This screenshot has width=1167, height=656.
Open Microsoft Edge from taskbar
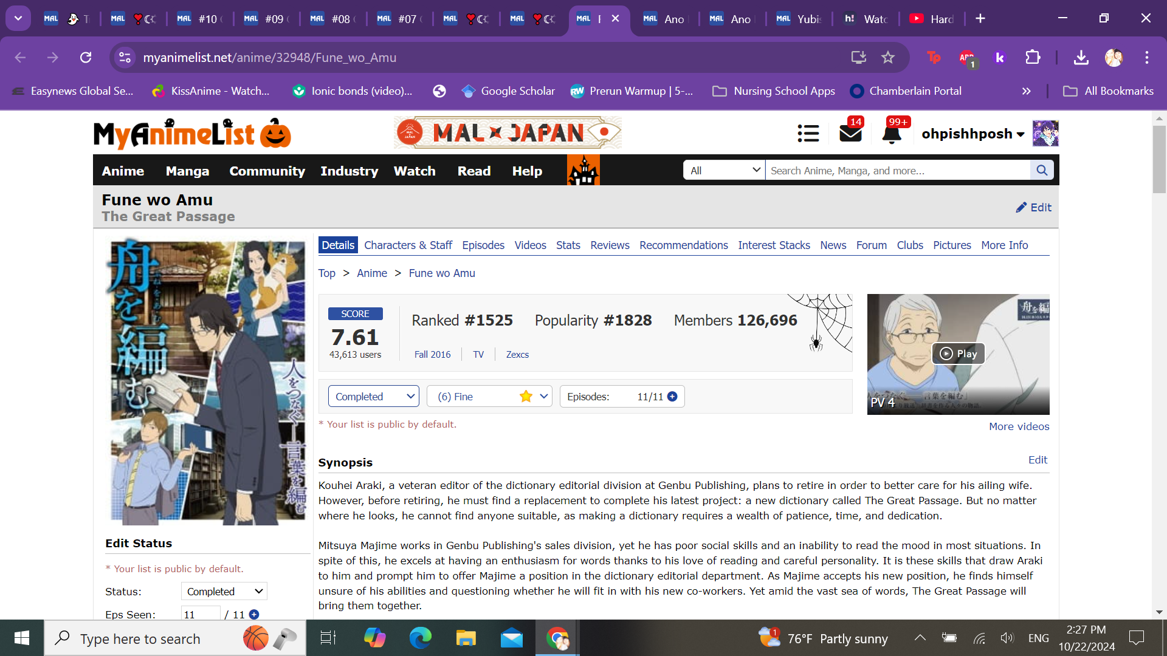coord(420,638)
